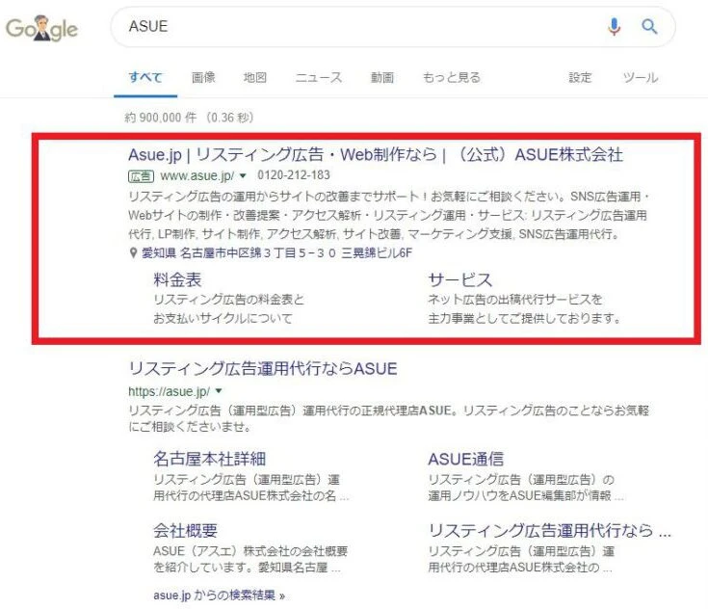Select the すべて tab
The height and width of the screenshot is (609, 708).
145,77
